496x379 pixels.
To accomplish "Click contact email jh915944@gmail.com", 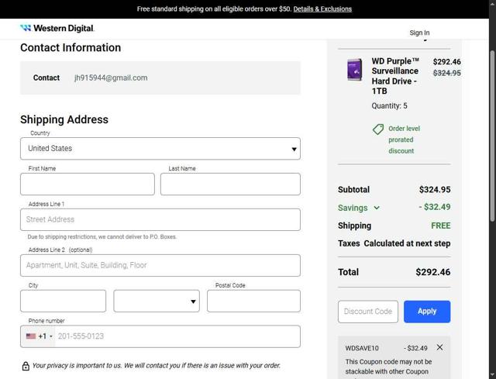I will point(111,78).
